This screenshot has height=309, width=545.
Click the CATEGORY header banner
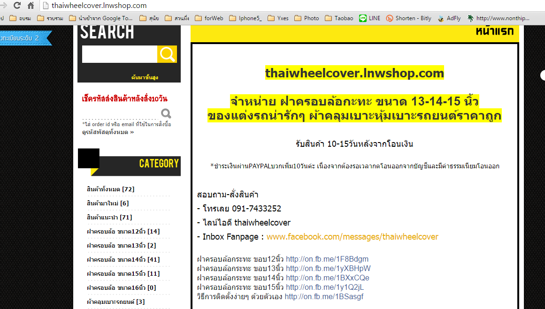tap(129, 163)
